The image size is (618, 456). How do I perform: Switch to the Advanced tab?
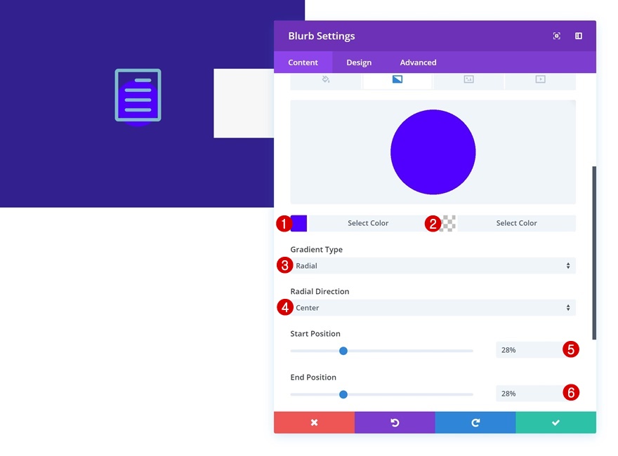pos(418,62)
